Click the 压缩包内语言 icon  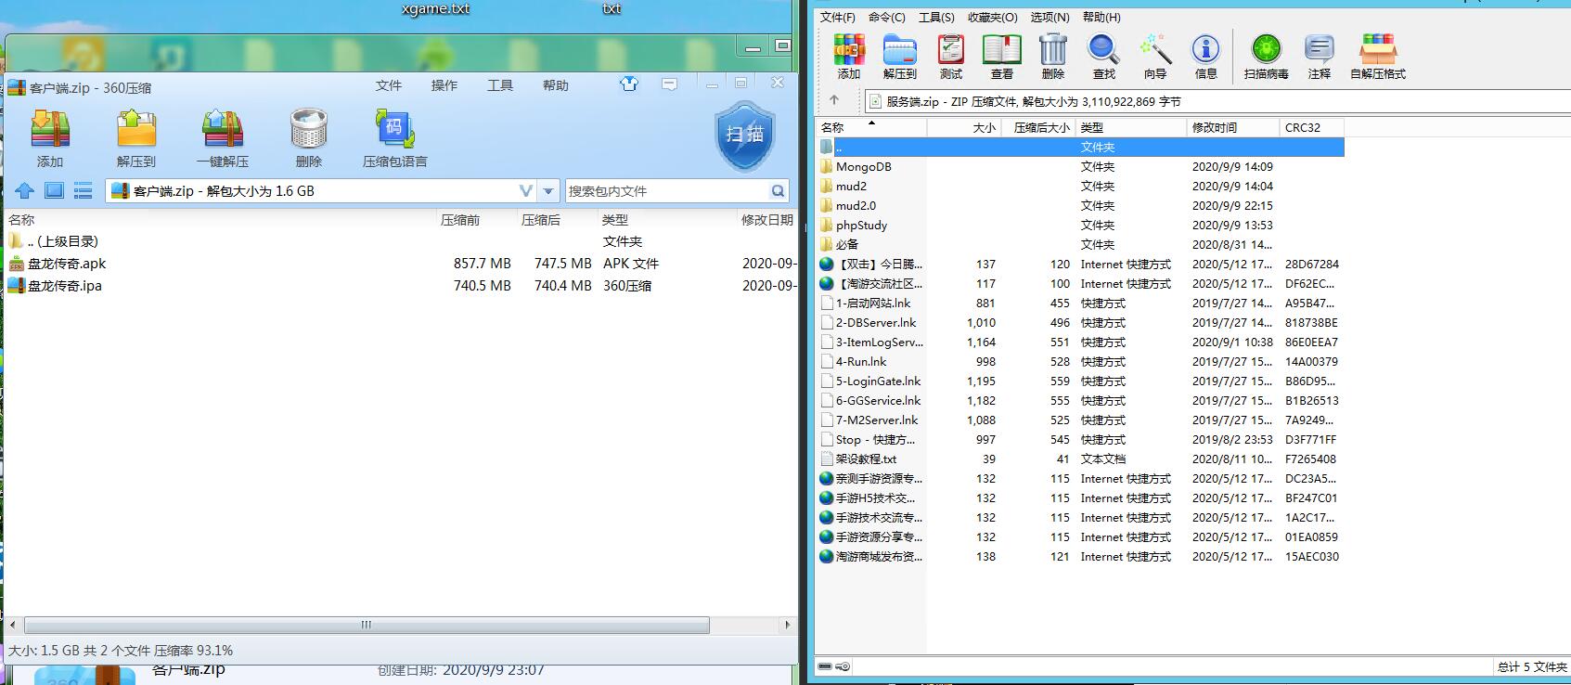click(x=394, y=130)
